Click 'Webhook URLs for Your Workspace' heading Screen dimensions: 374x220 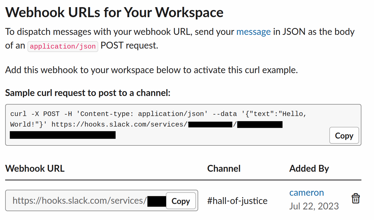pos(115,12)
